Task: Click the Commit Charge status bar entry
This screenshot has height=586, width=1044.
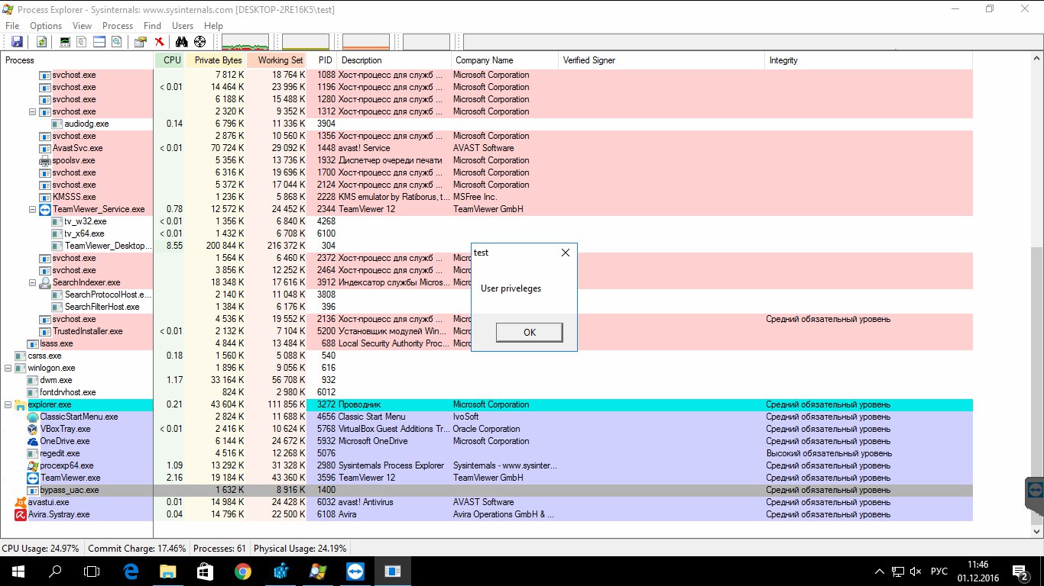Action: click(x=137, y=548)
